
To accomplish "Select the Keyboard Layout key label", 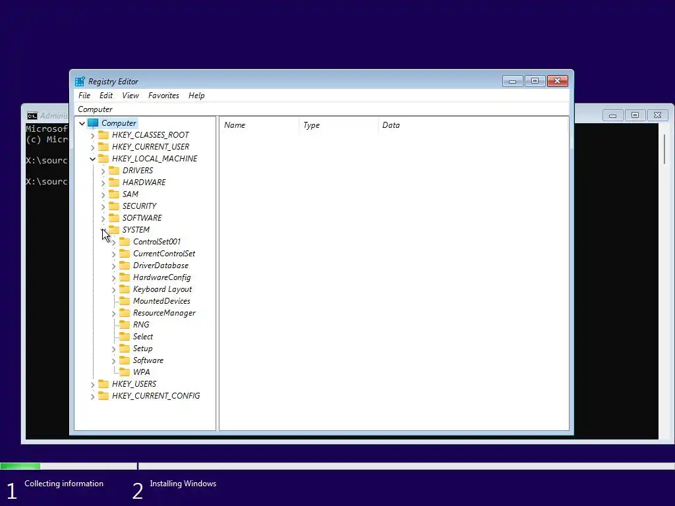I will (162, 289).
